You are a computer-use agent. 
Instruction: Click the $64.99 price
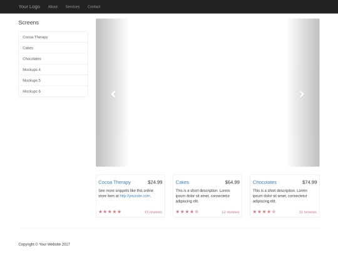pyautogui.click(x=232, y=183)
